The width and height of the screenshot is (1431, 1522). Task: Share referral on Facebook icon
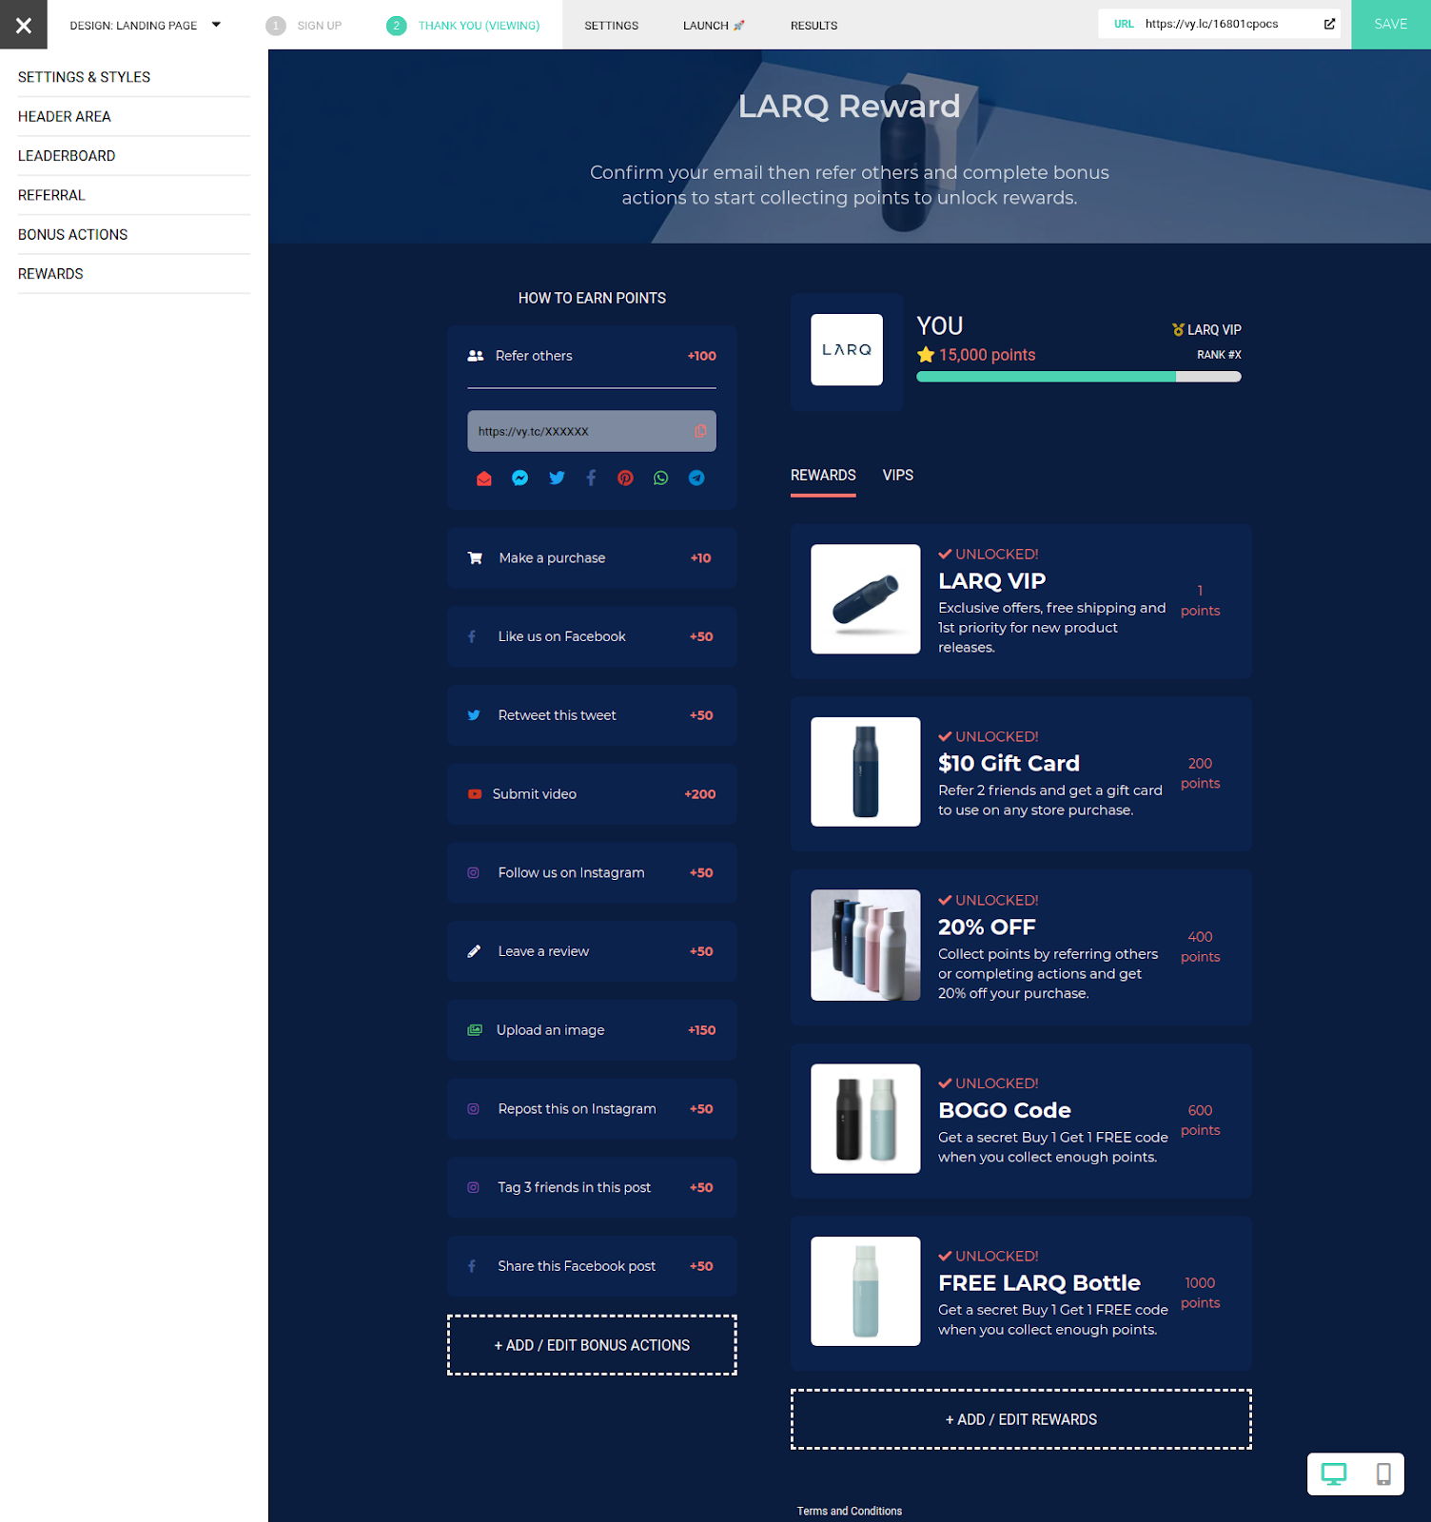pyautogui.click(x=591, y=478)
